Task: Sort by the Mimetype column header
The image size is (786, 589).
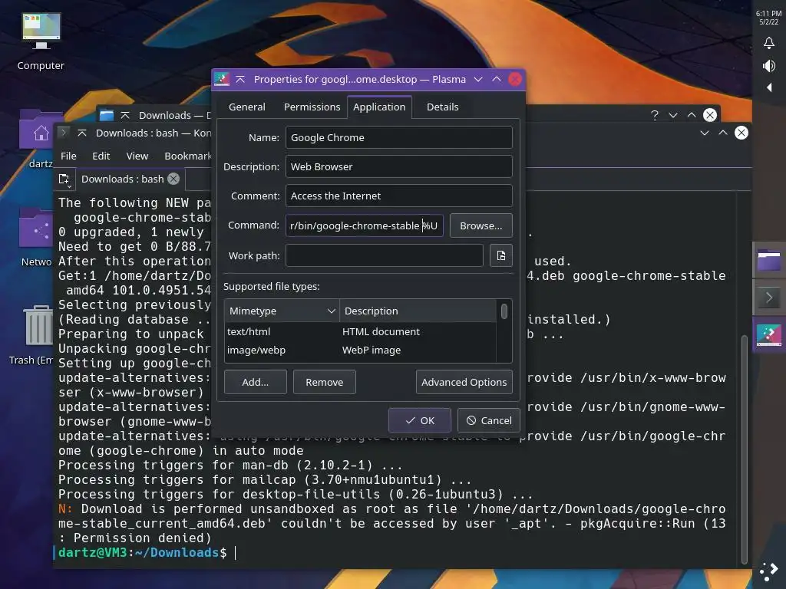Action: coord(282,311)
